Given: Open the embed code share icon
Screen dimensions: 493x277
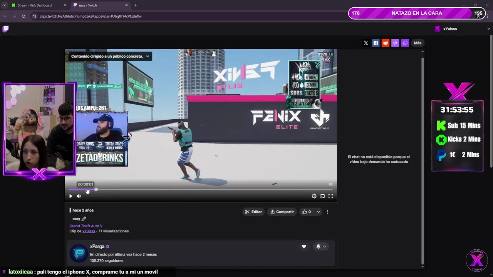Looking at the screenshot, I should tap(395, 43).
